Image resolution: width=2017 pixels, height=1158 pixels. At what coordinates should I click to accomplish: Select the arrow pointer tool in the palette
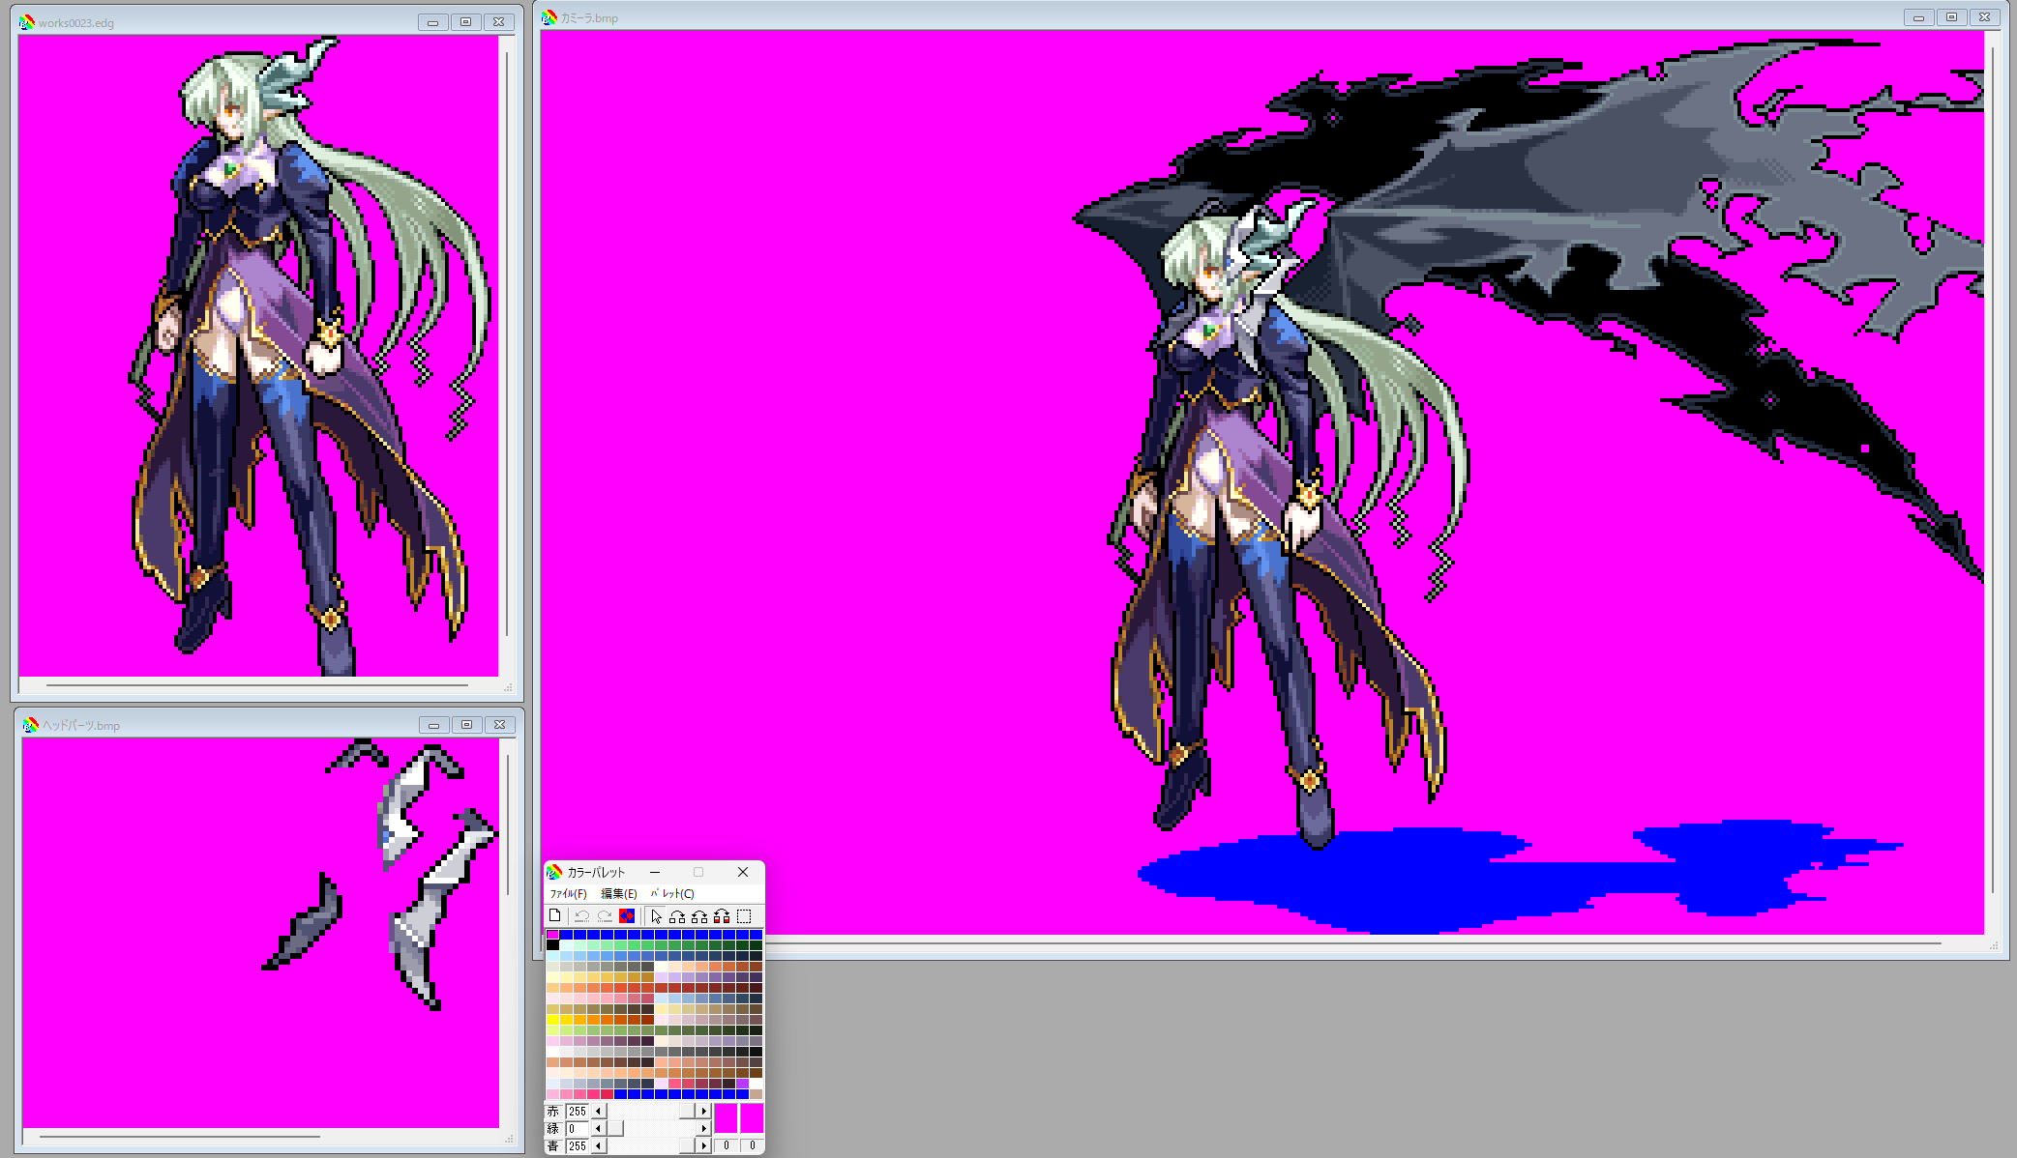(657, 915)
